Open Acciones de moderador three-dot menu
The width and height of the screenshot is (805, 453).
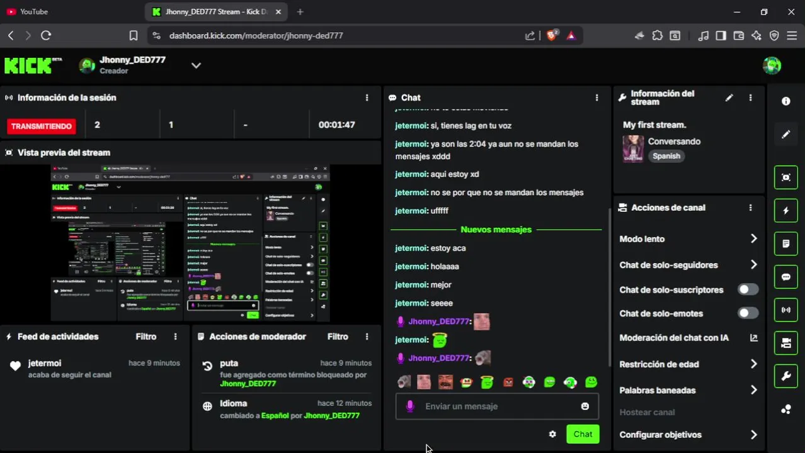pos(367,337)
